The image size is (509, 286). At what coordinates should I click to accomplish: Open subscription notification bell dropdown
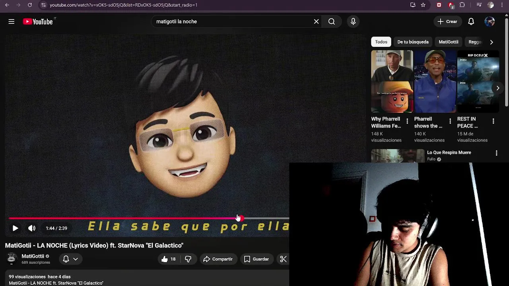[x=70, y=259]
